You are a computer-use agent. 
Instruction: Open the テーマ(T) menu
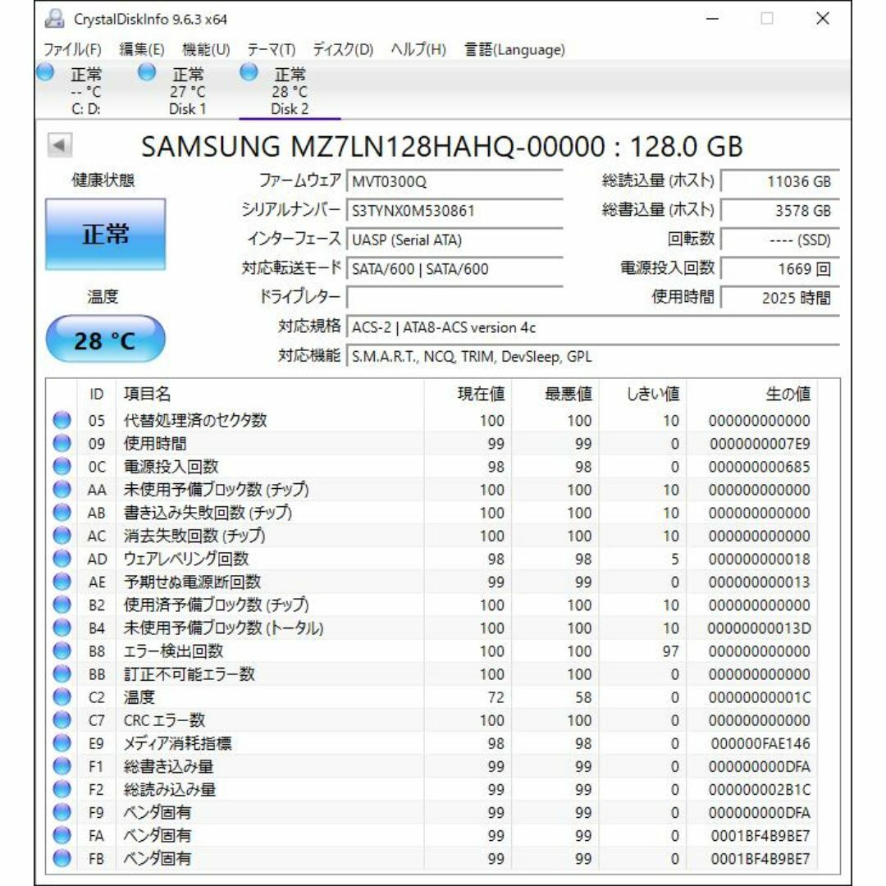pyautogui.click(x=272, y=50)
